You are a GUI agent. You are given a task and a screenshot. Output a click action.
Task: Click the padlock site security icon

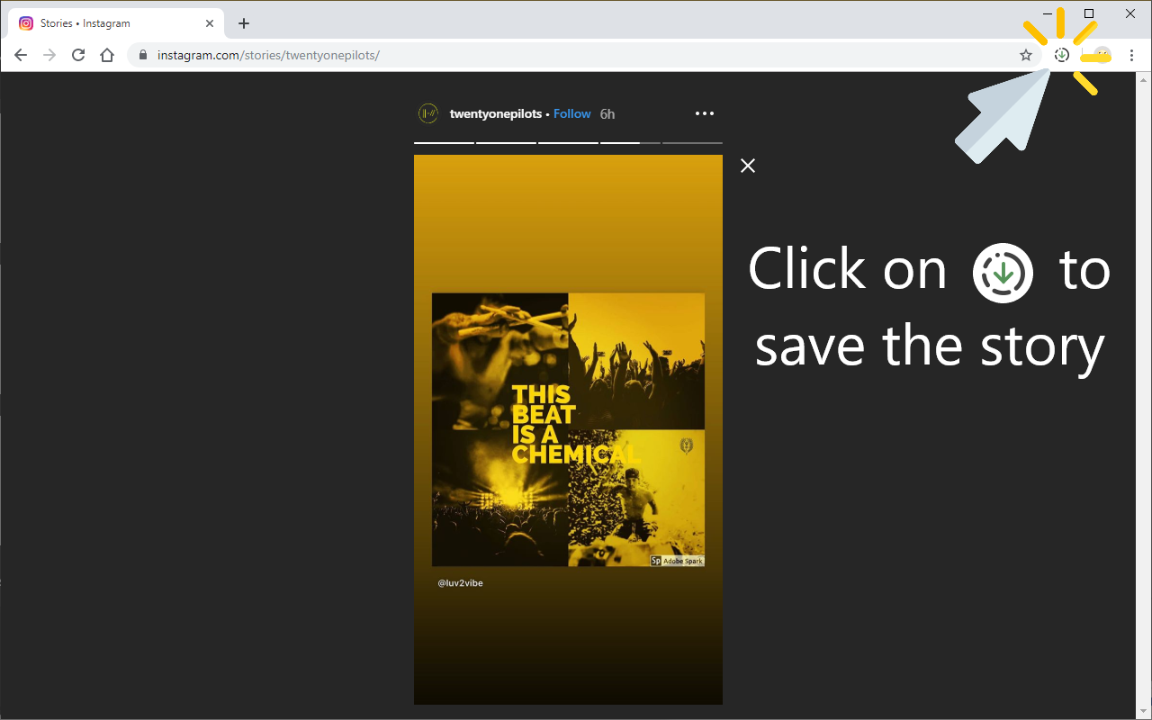(x=142, y=54)
